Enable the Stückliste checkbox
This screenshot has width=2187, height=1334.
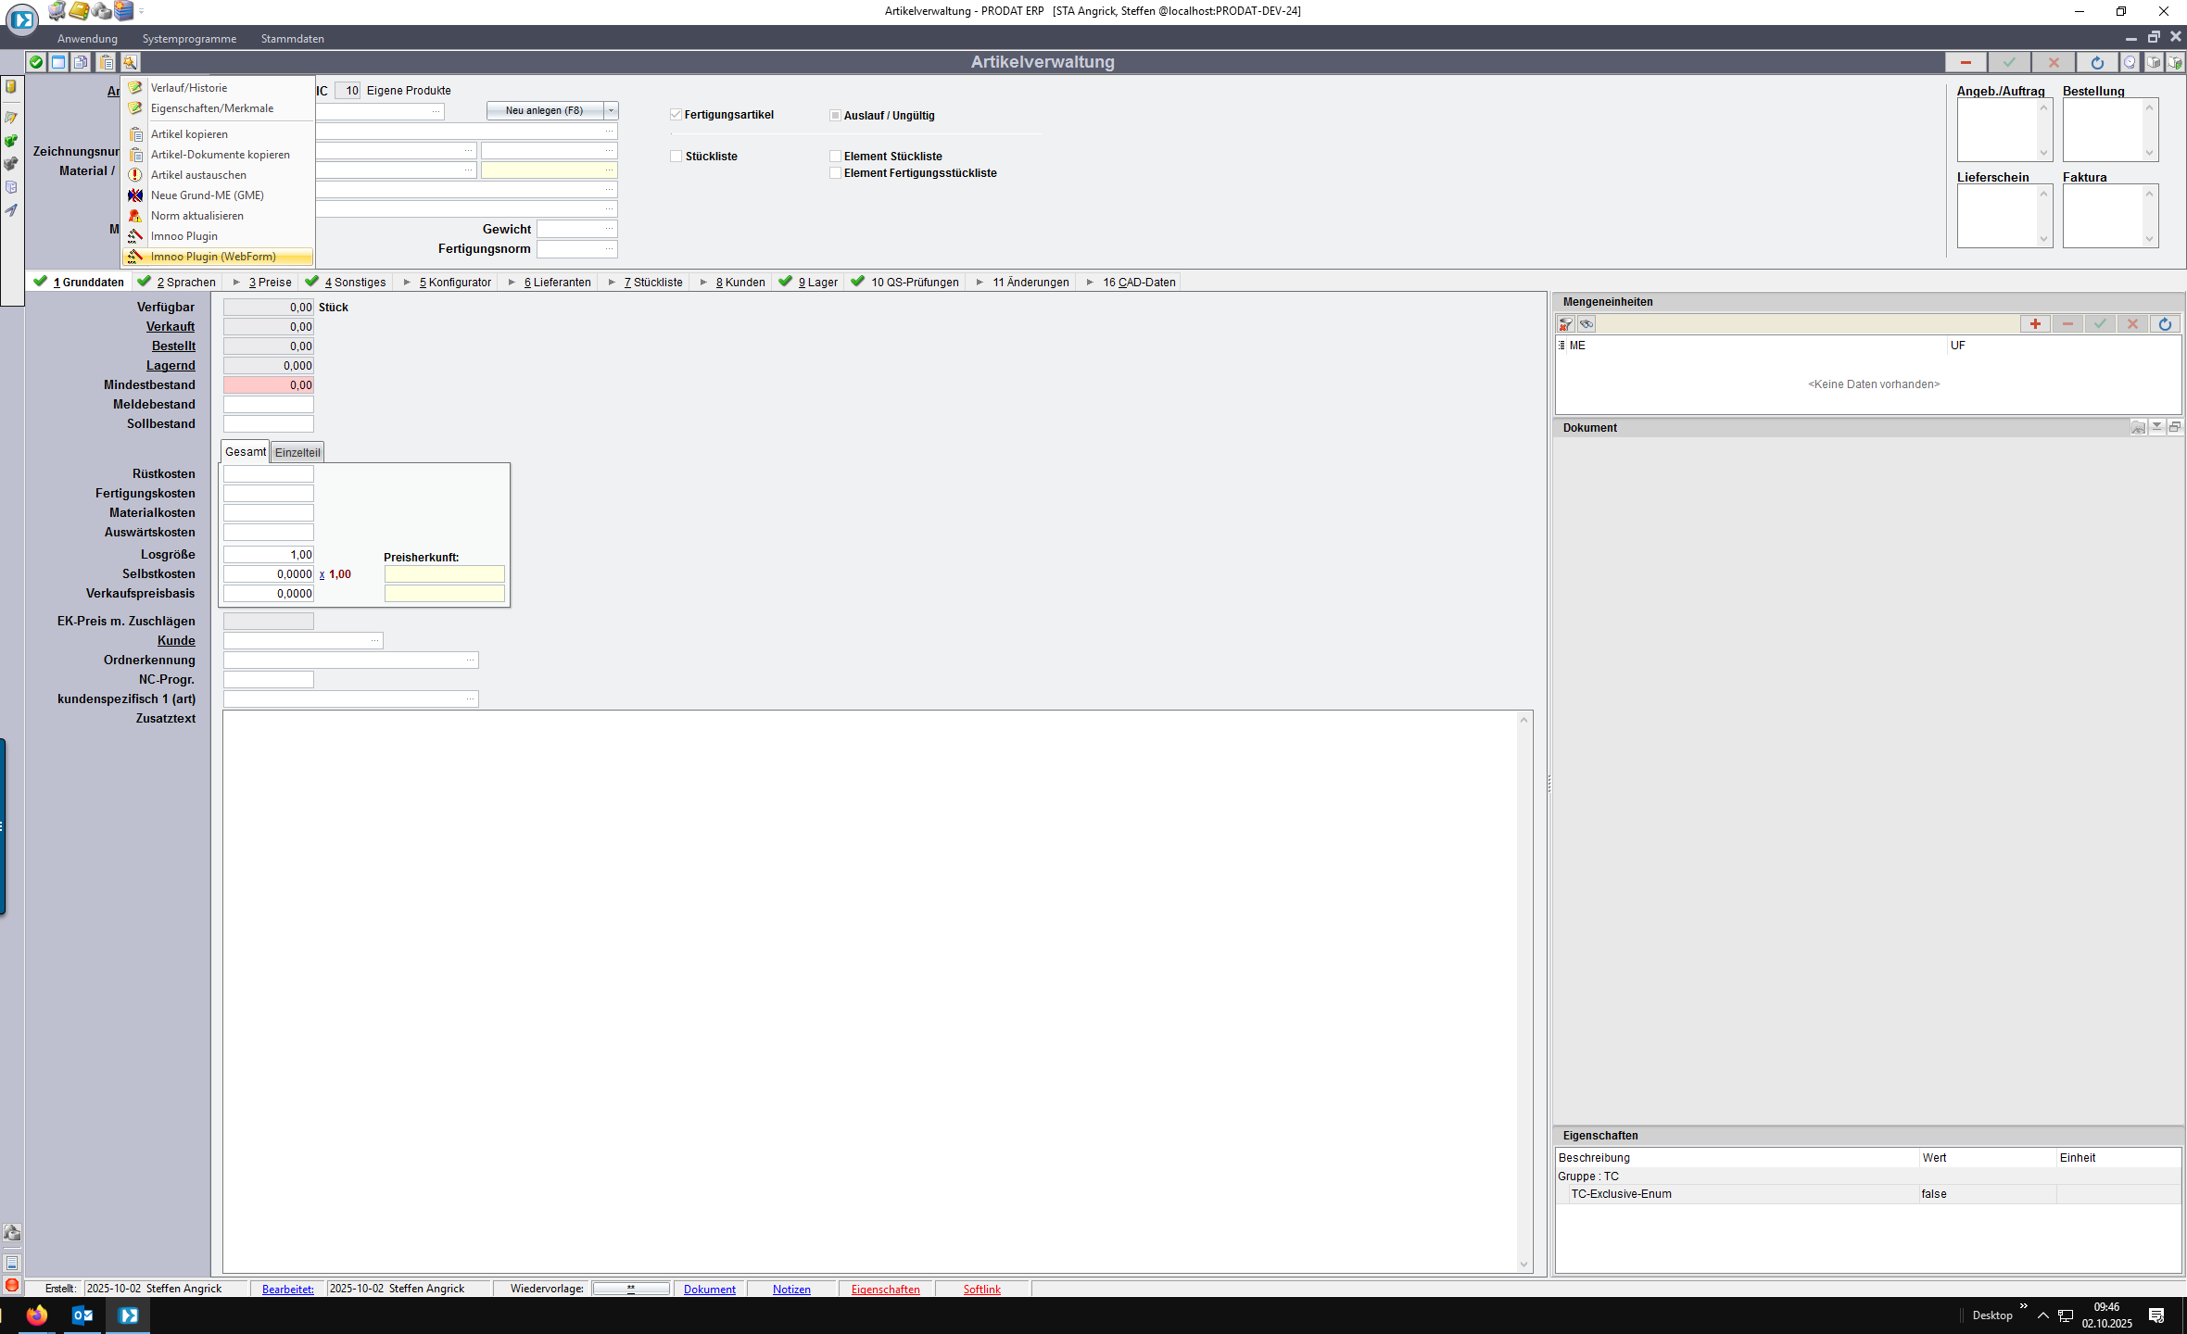676,157
